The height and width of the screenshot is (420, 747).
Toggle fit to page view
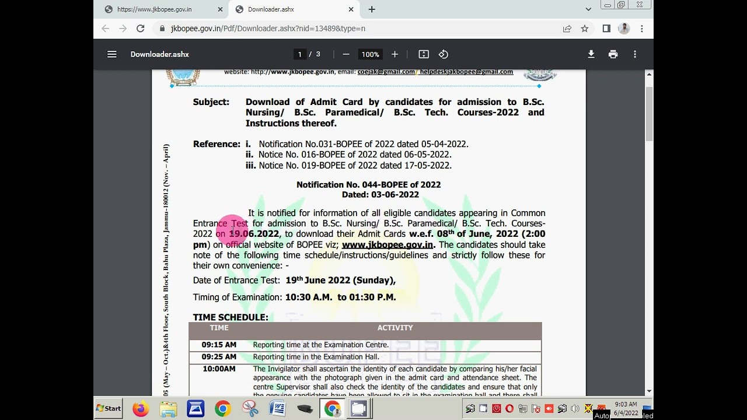pyautogui.click(x=424, y=54)
